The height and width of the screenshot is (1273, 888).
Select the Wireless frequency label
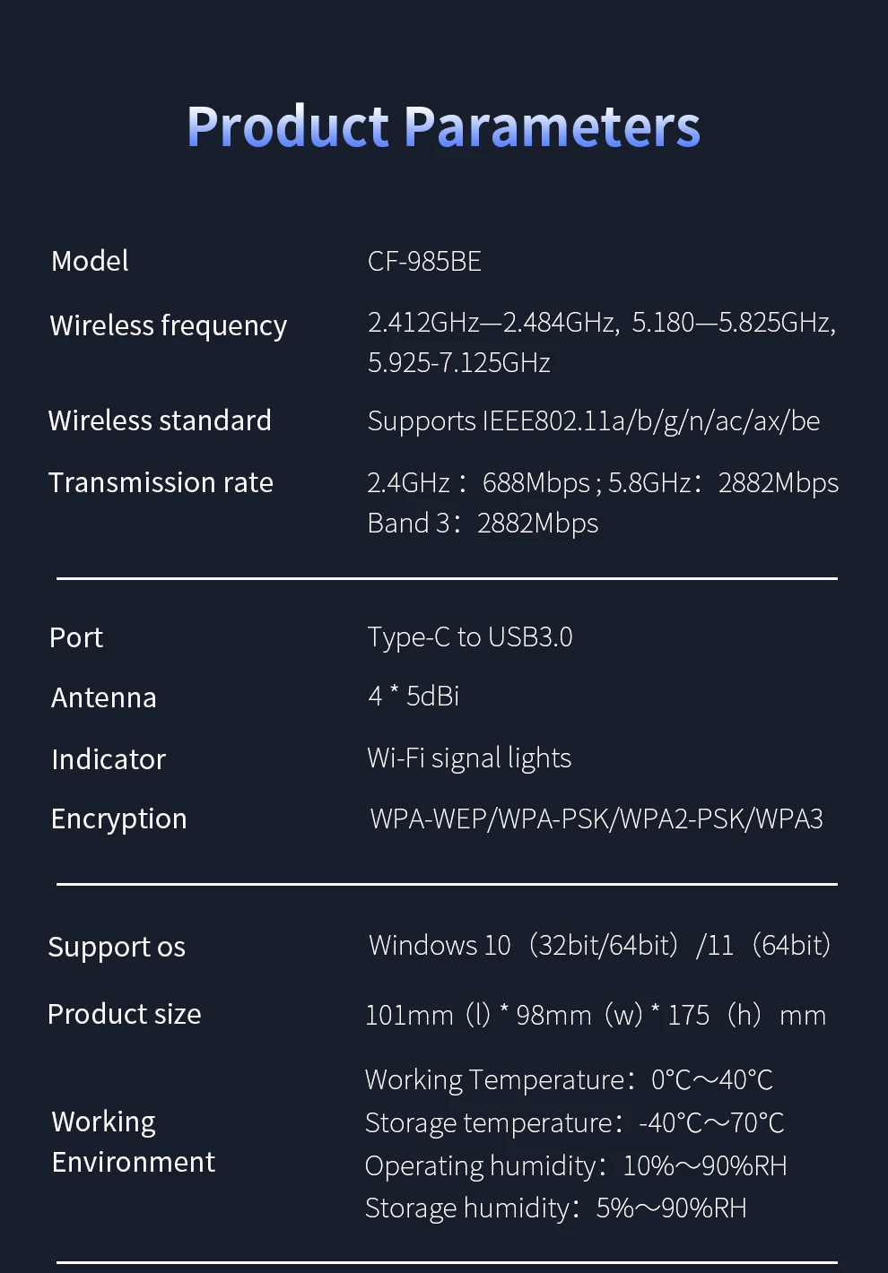click(x=169, y=325)
